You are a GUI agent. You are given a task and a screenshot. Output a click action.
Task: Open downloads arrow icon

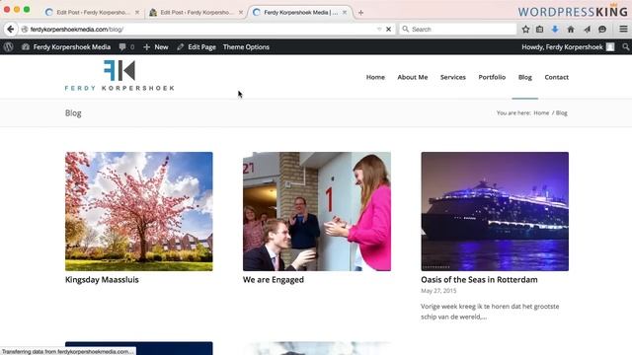coord(555,29)
